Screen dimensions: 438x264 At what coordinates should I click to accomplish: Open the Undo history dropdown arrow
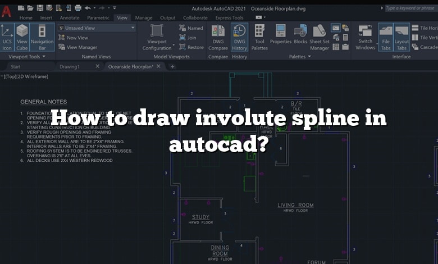pyautogui.click(x=95, y=8)
